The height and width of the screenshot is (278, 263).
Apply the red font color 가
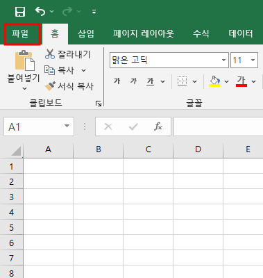point(241,81)
